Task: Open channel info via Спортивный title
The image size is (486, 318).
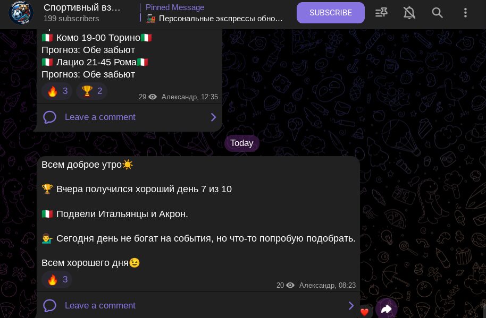Action: pyautogui.click(x=82, y=7)
